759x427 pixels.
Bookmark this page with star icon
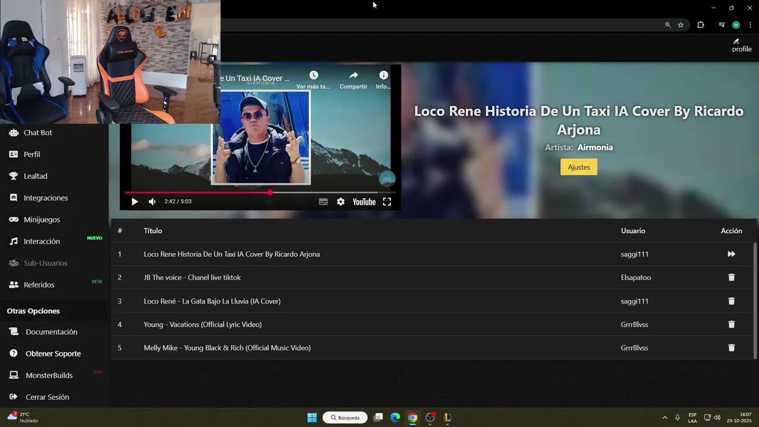coord(681,25)
